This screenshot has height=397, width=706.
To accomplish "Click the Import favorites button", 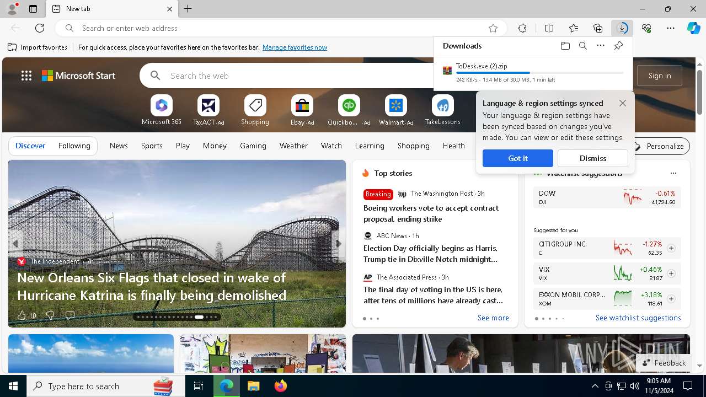I will (x=38, y=47).
